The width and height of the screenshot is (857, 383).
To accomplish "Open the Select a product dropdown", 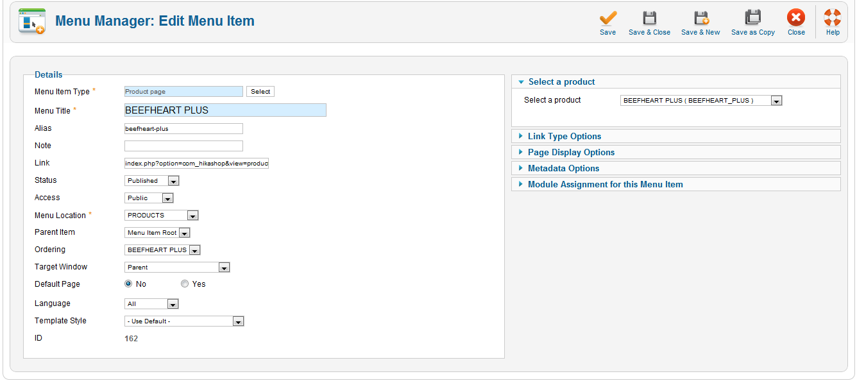I will (x=701, y=101).
